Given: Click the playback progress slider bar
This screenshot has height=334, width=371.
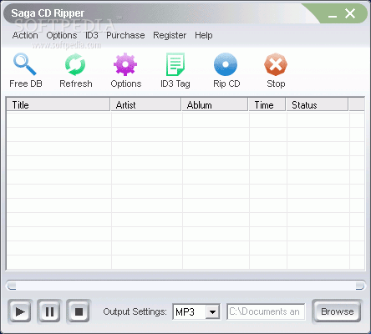Looking at the screenshot, I should pyautogui.click(x=185, y=286).
